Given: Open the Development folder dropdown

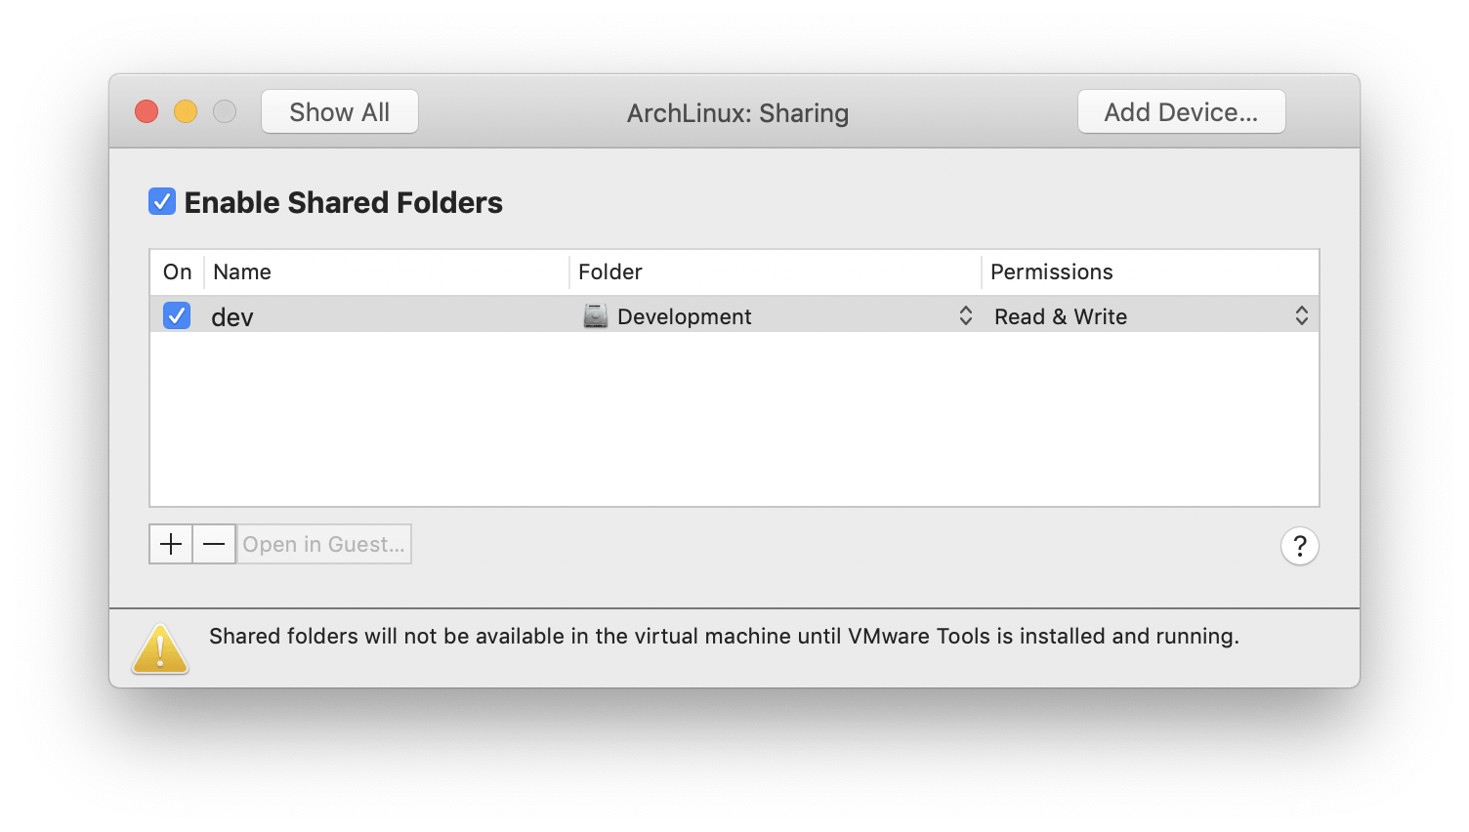Looking at the screenshot, I should pyautogui.click(x=965, y=315).
